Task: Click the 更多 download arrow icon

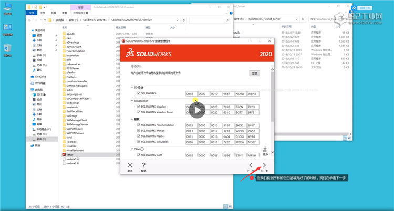Action: click(x=265, y=149)
